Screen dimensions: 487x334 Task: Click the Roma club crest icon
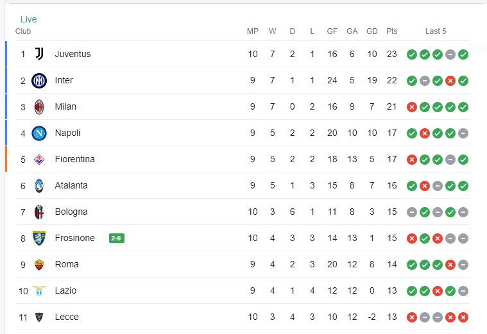click(39, 264)
